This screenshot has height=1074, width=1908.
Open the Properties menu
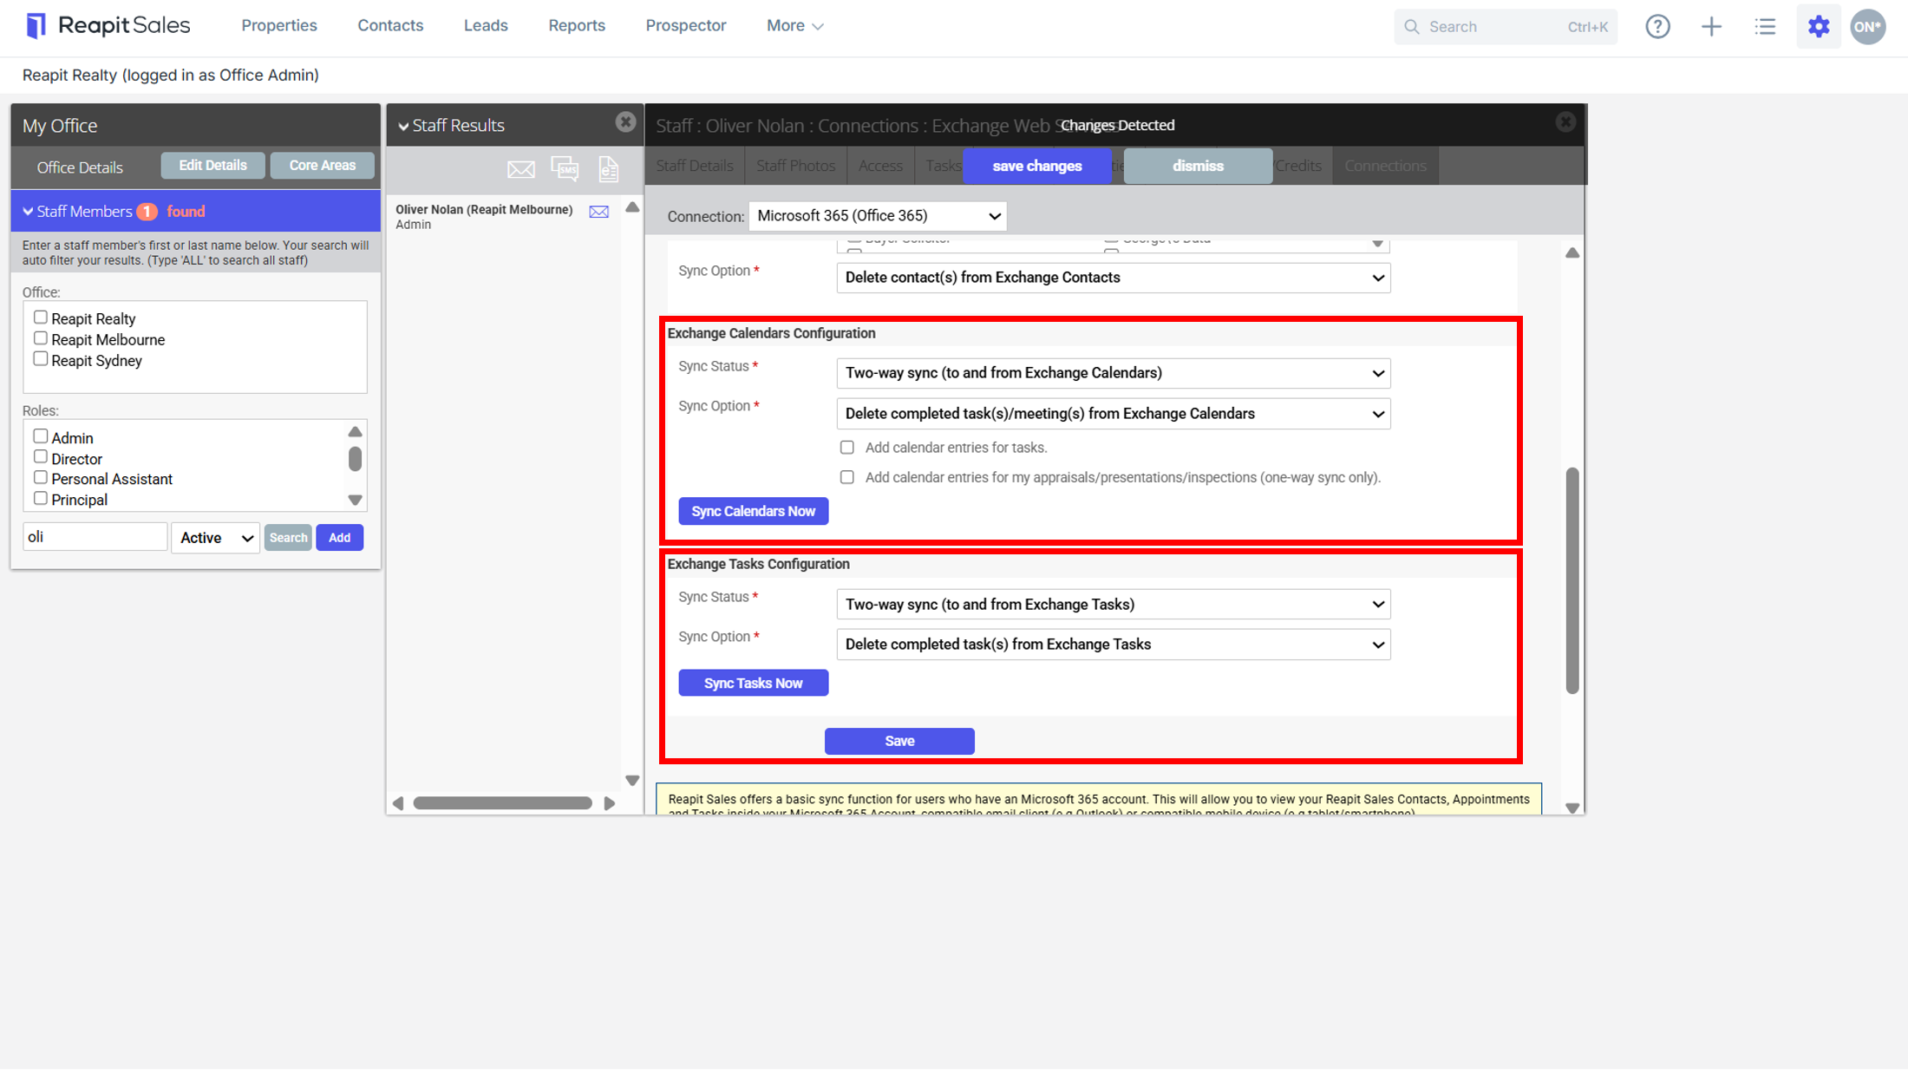click(x=279, y=26)
